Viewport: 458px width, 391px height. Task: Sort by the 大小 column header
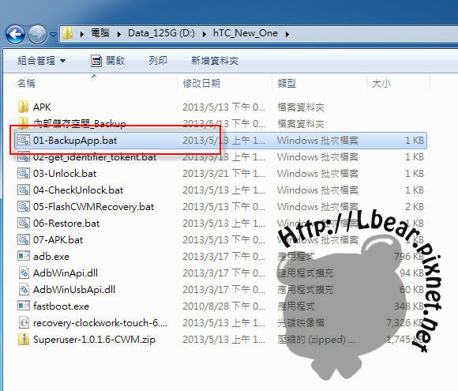381,84
